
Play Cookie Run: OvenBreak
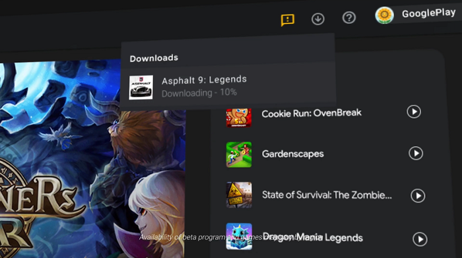[x=414, y=112]
